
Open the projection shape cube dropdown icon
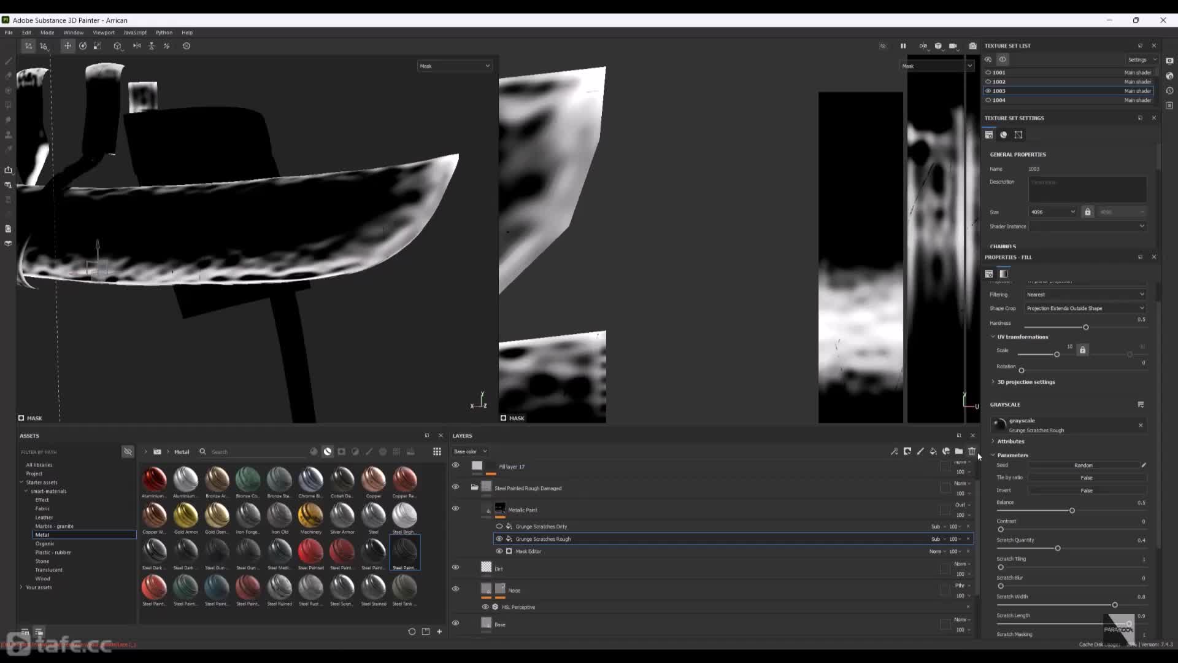click(118, 46)
